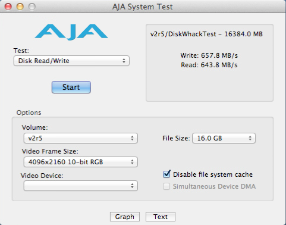Click the v2r5/DiskWhackTest file info line
The image size is (286, 225).
tap(206, 34)
